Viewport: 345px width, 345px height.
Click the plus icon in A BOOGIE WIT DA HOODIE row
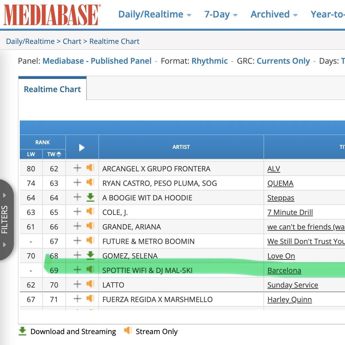tap(77, 197)
